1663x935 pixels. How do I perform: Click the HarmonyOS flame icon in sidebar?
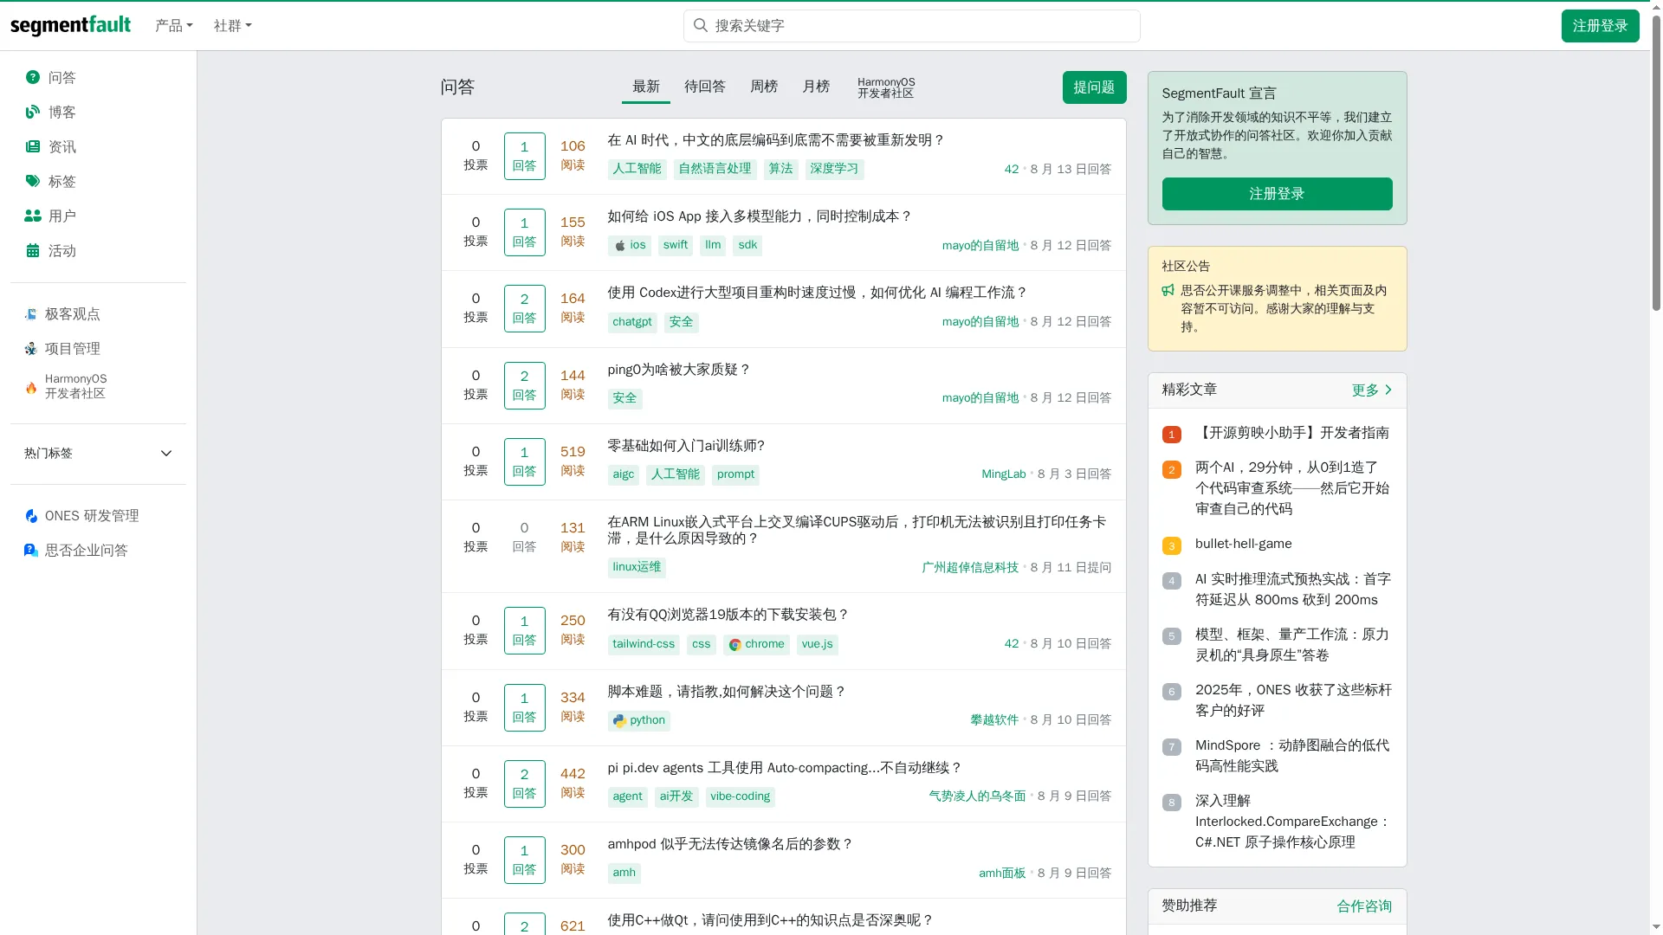pyautogui.click(x=31, y=387)
